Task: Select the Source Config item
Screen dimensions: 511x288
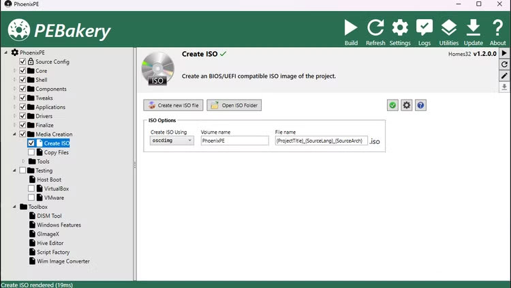Action: [52, 61]
